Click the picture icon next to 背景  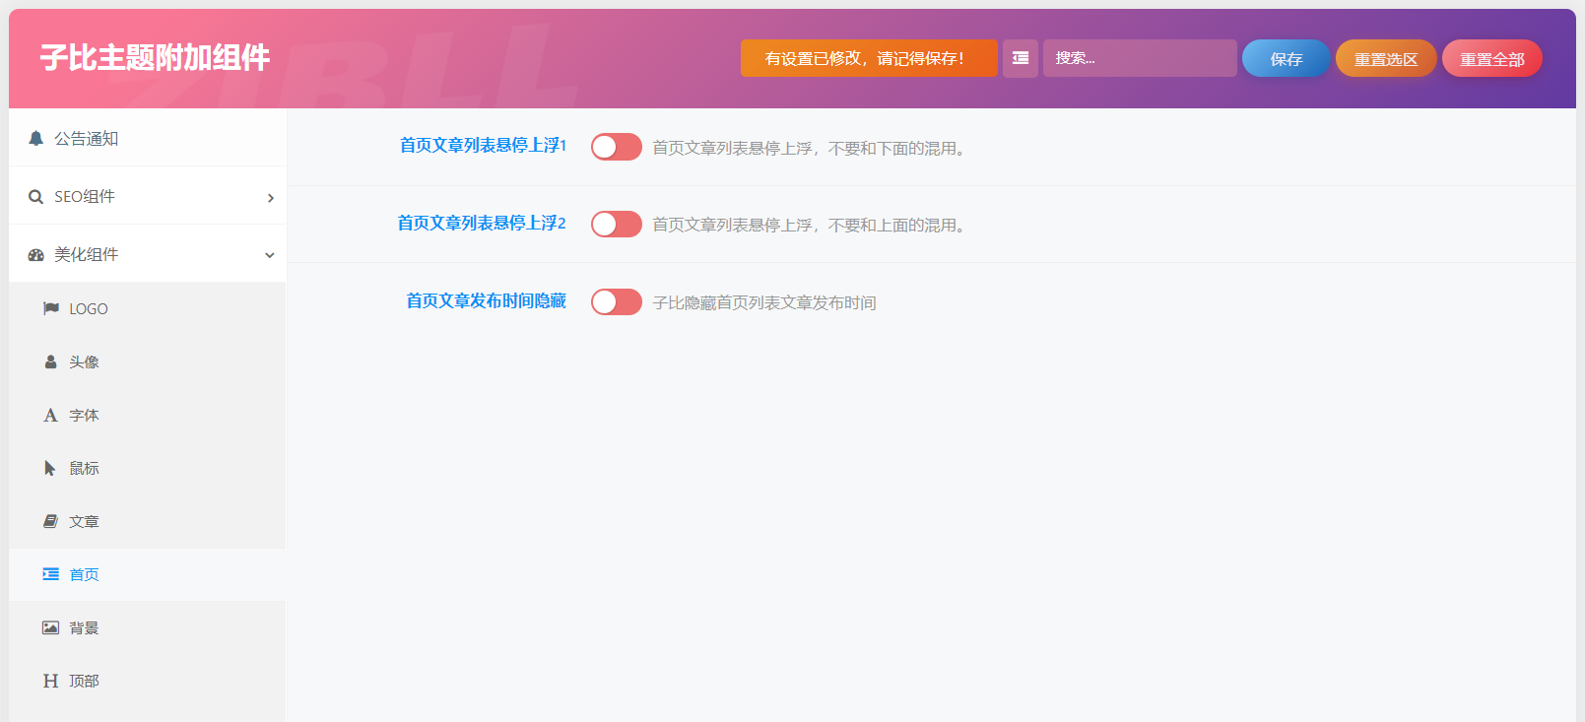coord(51,627)
